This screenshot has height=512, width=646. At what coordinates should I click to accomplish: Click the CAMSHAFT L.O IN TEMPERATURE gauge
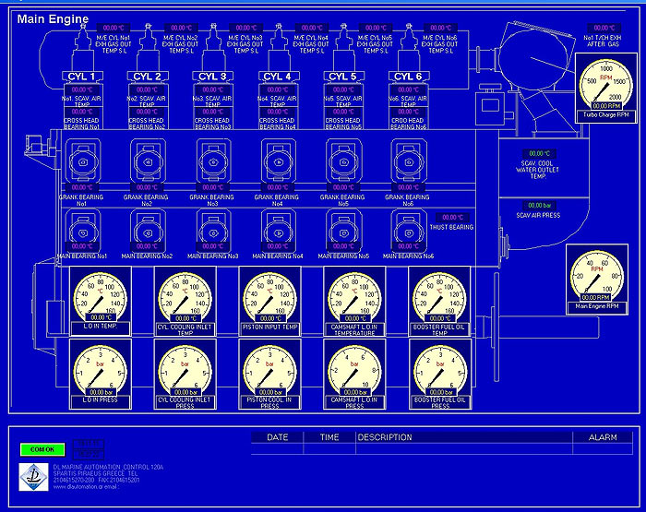tap(355, 299)
